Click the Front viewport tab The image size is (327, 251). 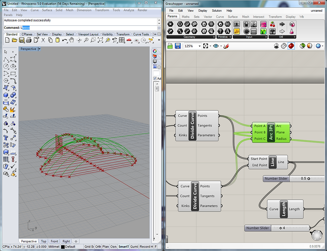pyautogui.click(x=54, y=241)
